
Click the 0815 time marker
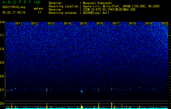[x=83, y=23]
